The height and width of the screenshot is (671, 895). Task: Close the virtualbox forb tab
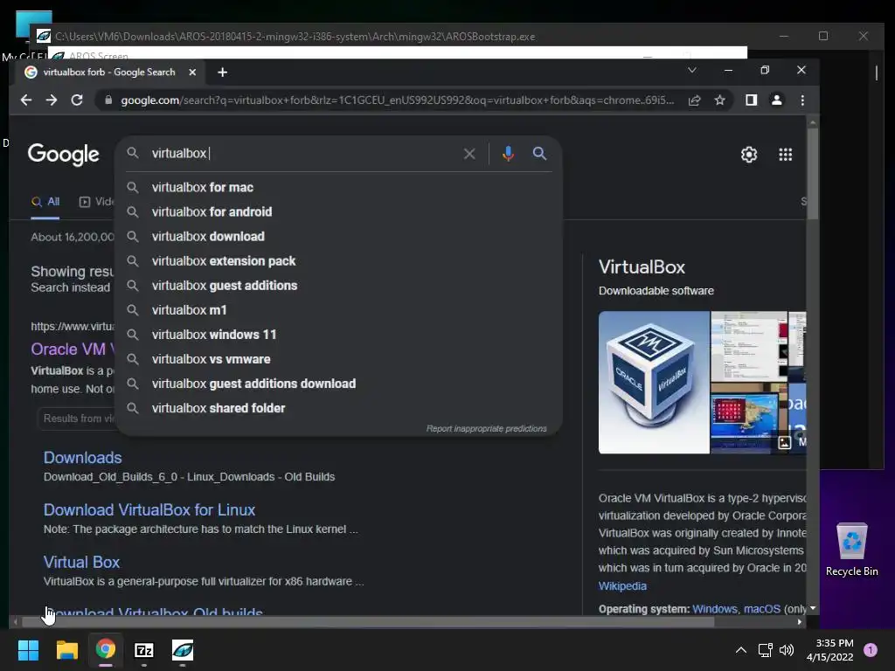coord(192,73)
